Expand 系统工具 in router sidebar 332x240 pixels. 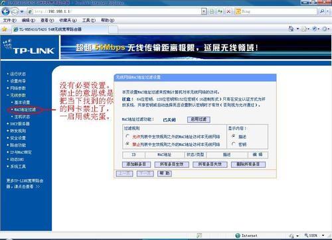(x=18, y=166)
